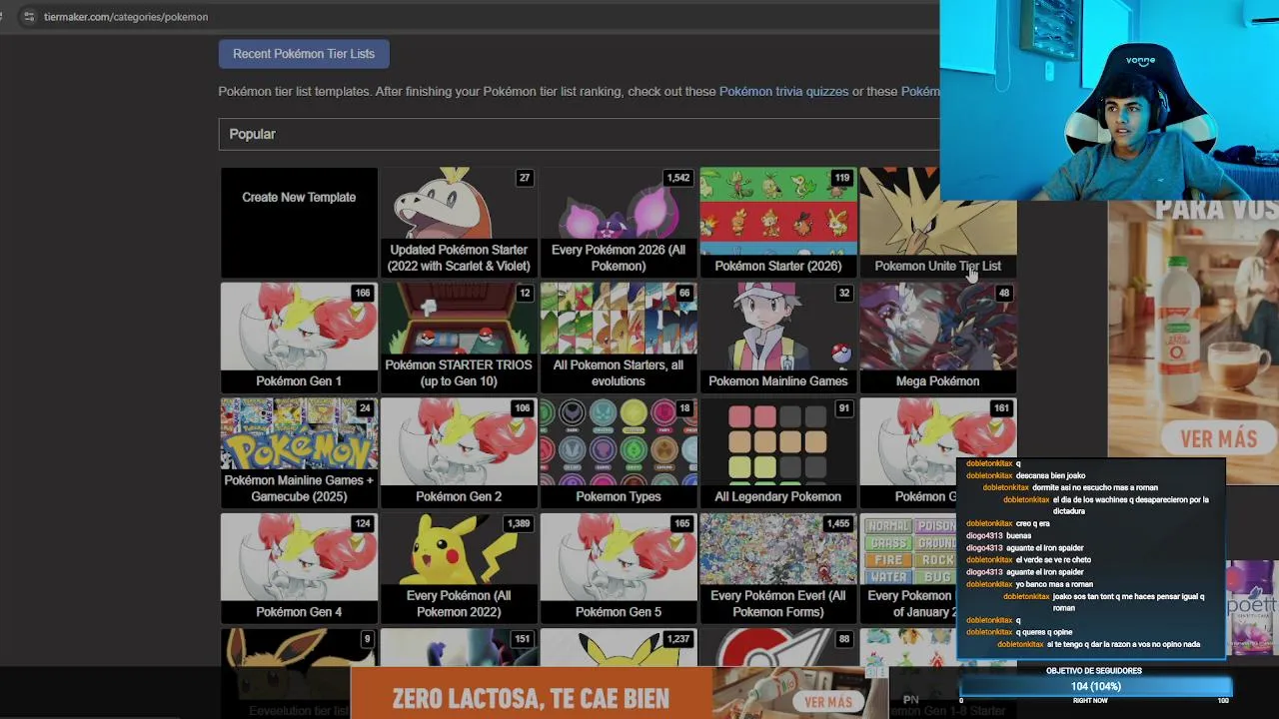Click the 119 count badge on Pokémon Starter 2026

click(x=842, y=178)
